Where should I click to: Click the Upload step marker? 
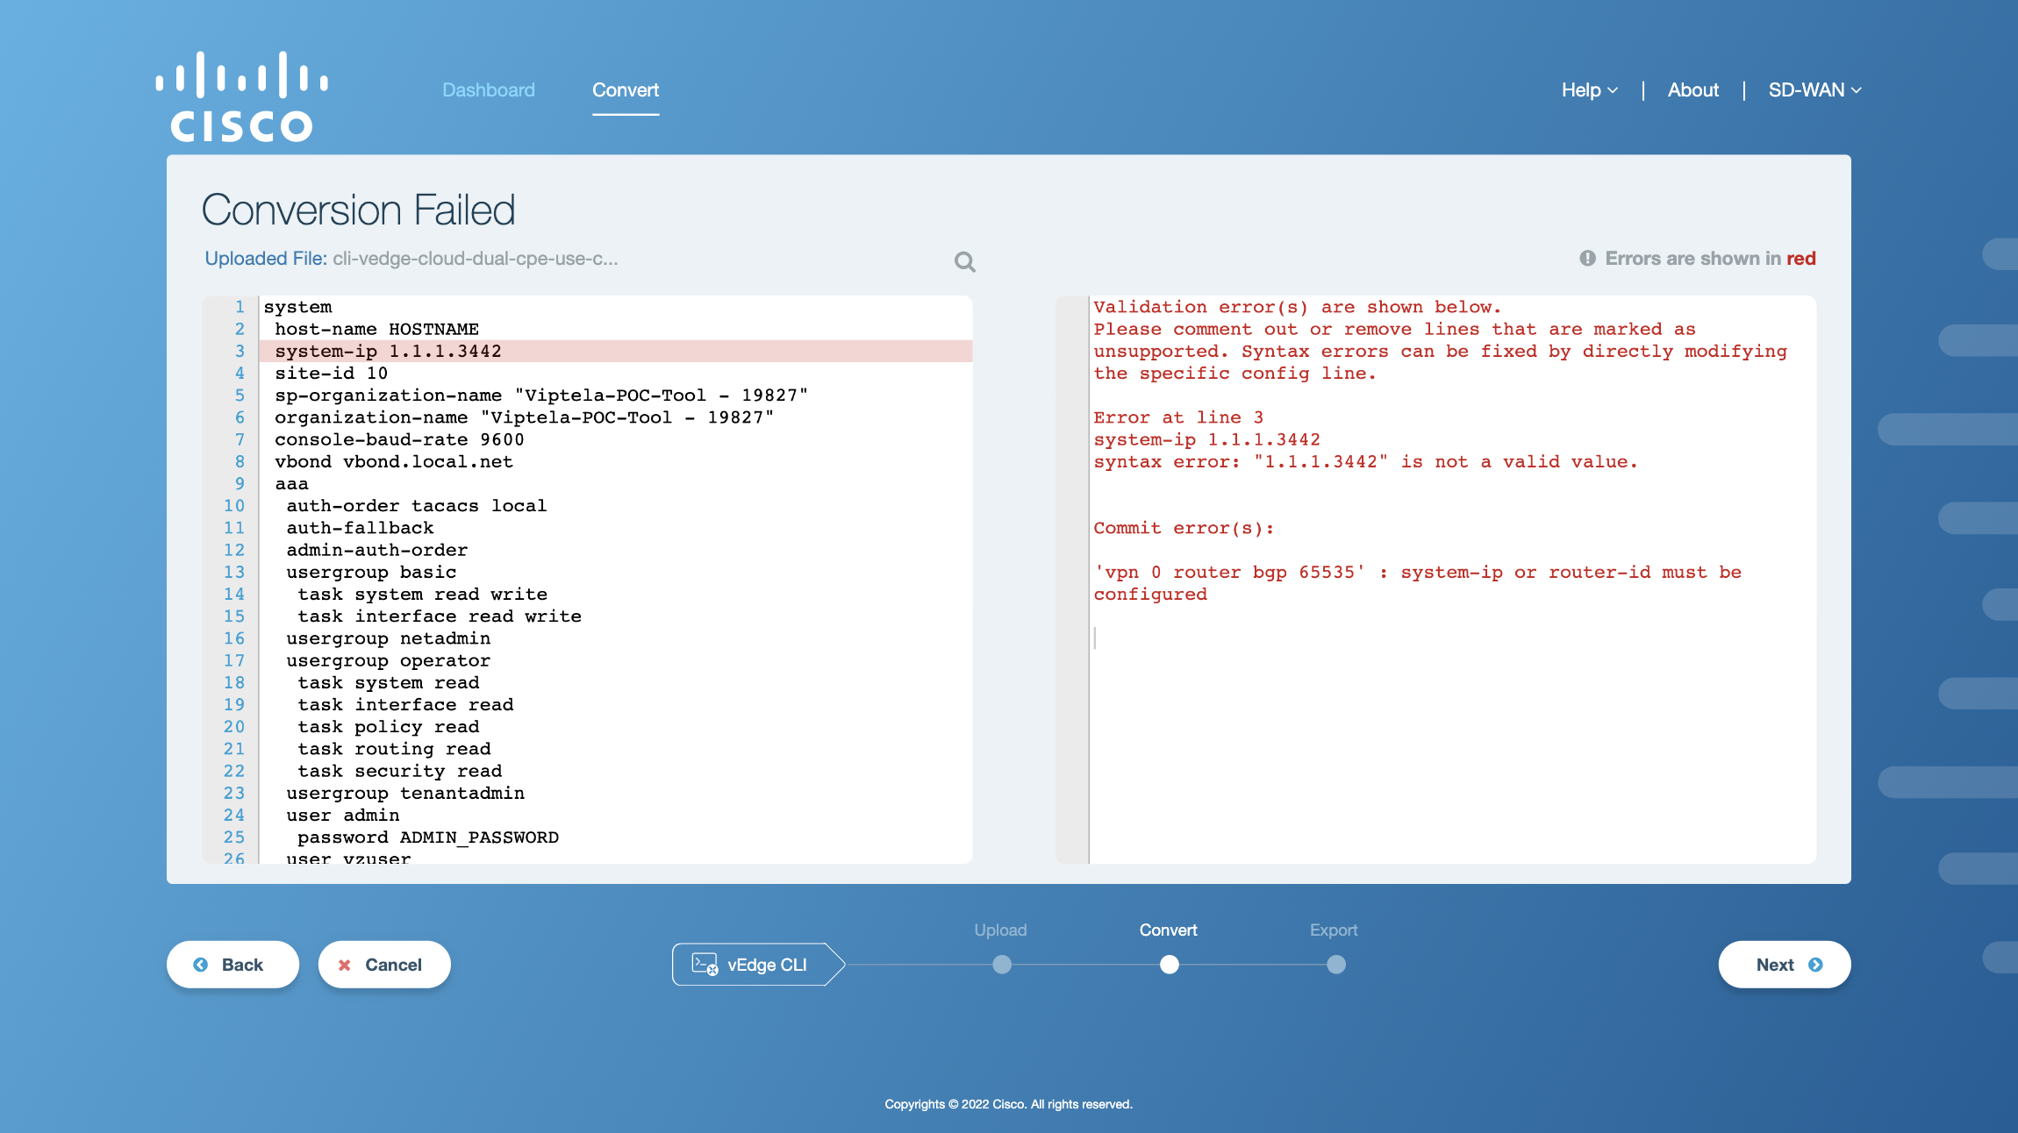click(1002, 965)
